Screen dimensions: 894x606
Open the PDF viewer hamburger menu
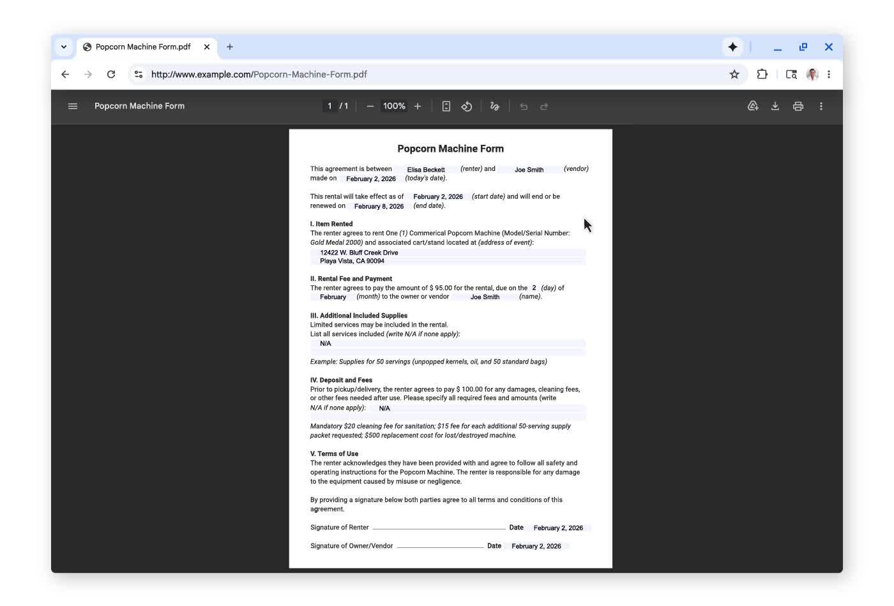click(72, 106)
